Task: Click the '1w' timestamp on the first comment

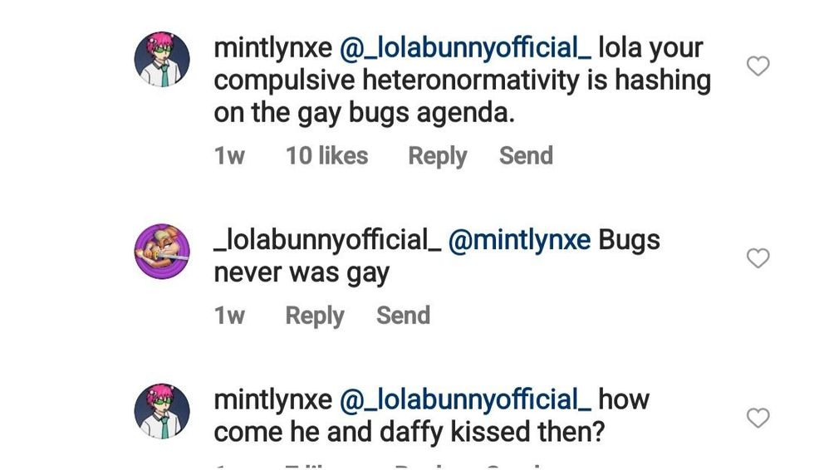Action: [229, 156]
